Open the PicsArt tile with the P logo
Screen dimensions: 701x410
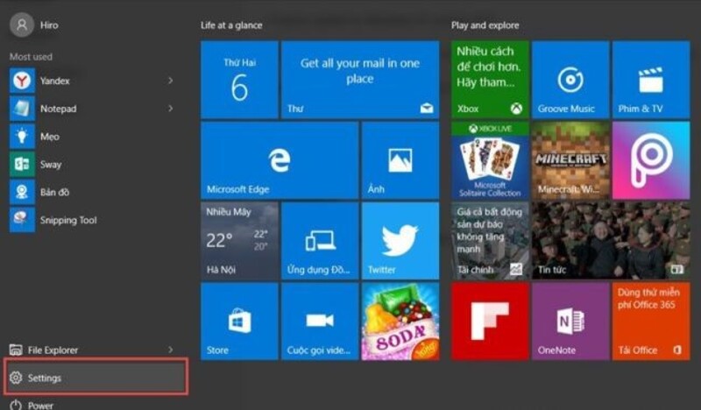651,160
